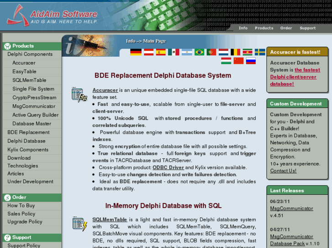The width and height of the screenshot is (332, 248).
Task: Click the Products shopping cart icon
Action: pos(7,46)
